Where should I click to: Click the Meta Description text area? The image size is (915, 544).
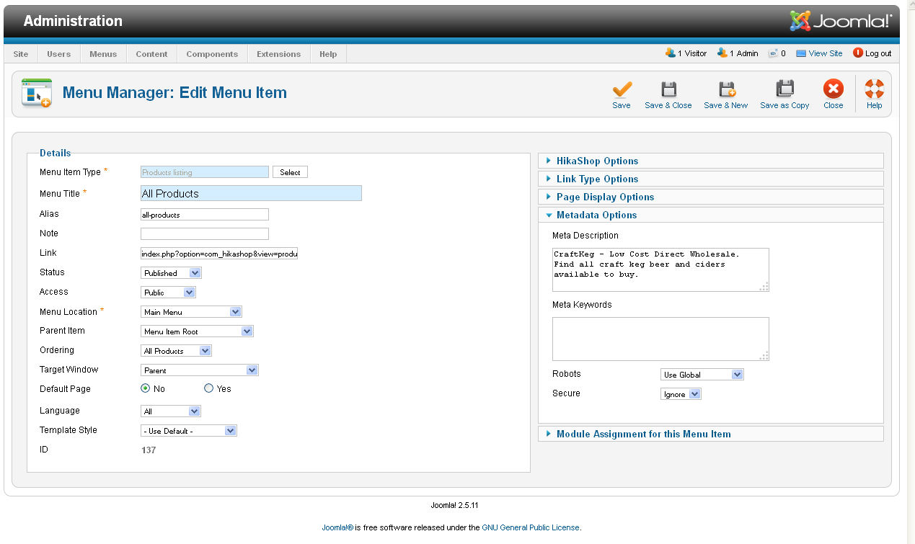660,269
